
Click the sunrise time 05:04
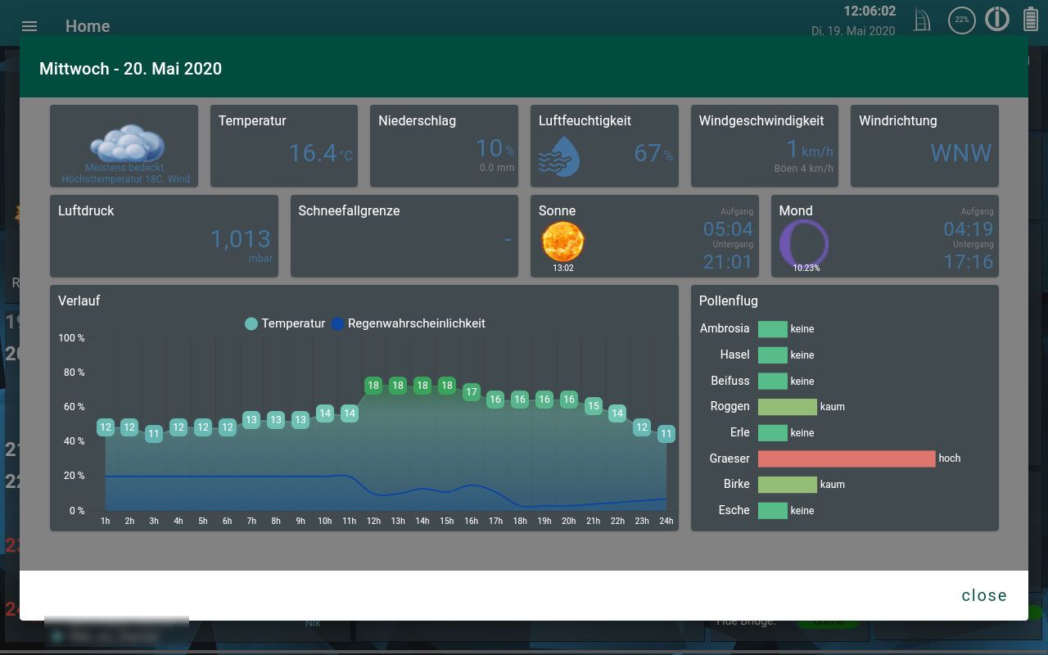[728, 229]
